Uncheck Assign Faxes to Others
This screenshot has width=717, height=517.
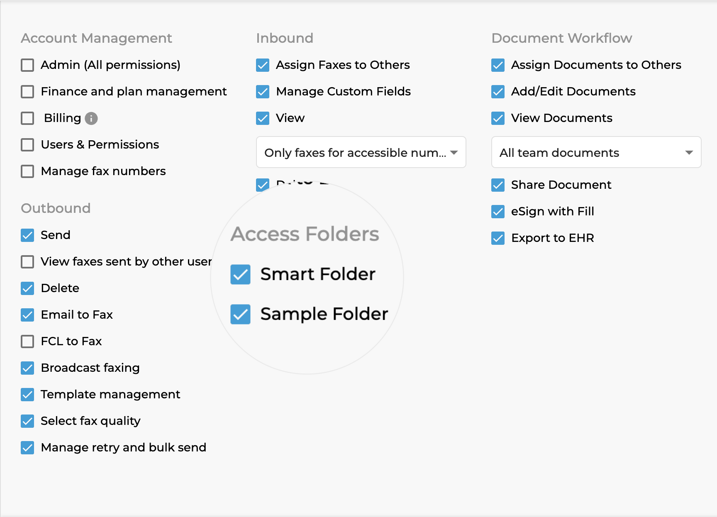(x=263, y=65)
